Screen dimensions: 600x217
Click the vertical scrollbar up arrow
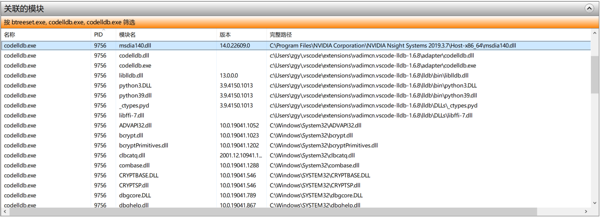pos(595,33)
